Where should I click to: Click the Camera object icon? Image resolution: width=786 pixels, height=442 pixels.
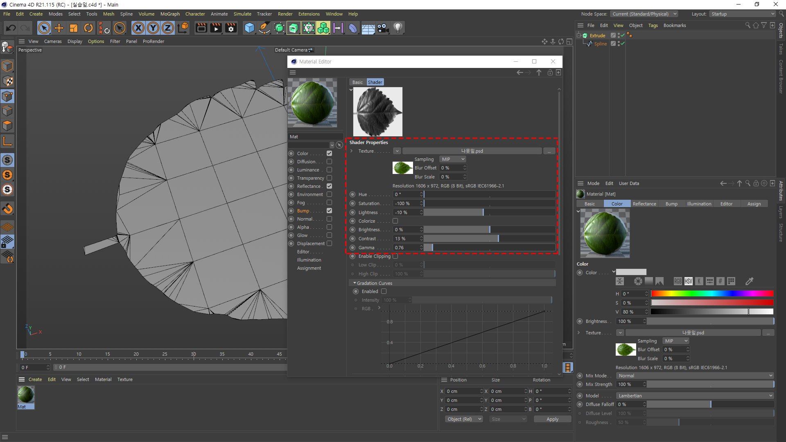point(383,28)
